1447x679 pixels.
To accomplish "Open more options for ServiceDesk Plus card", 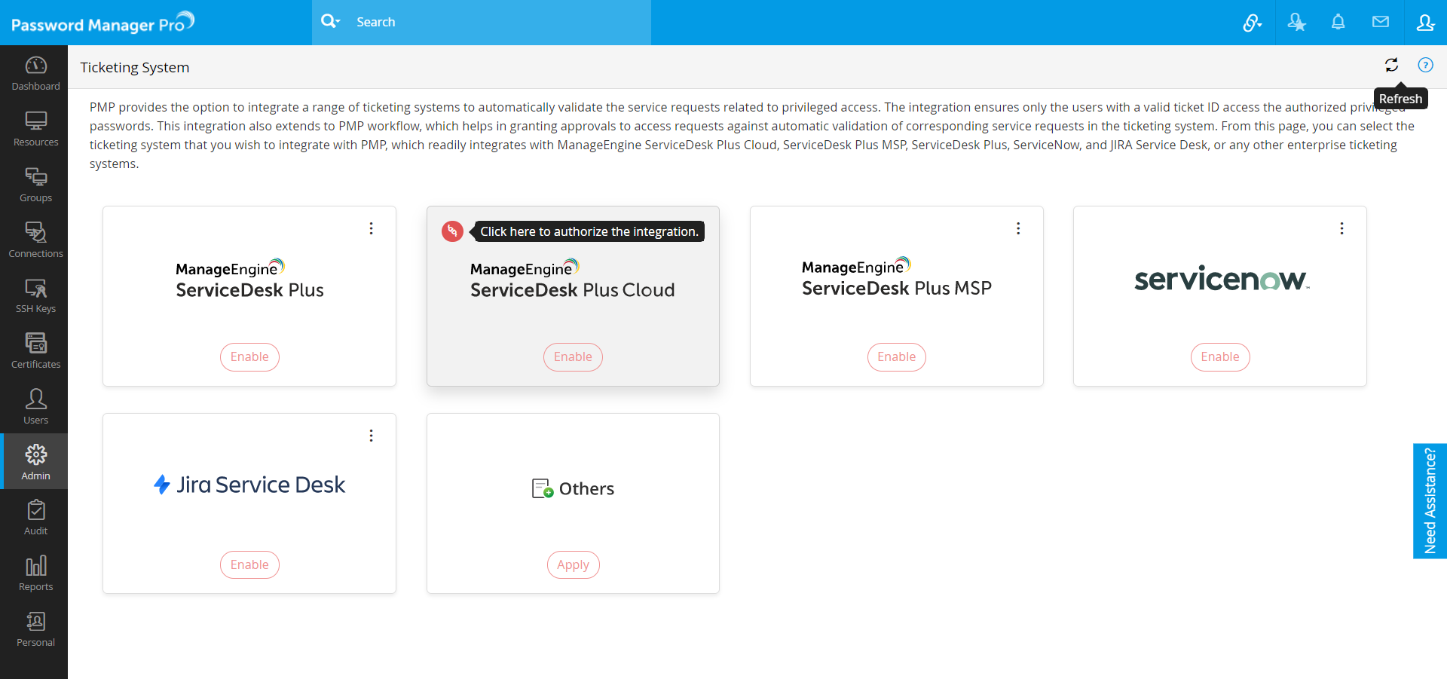I will click(371, 228).
